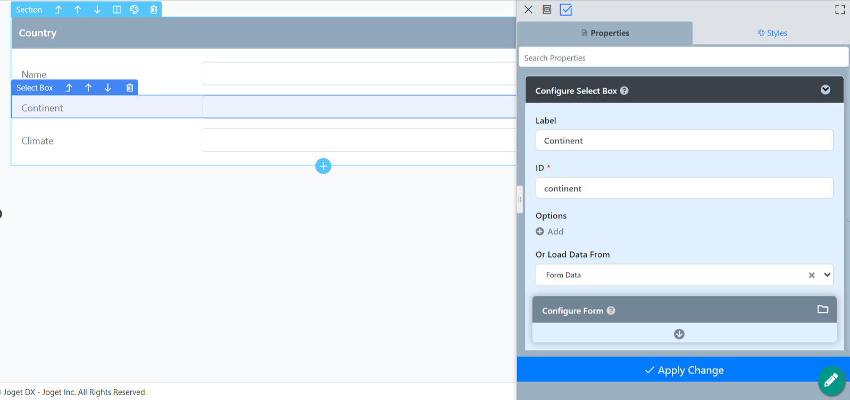Collapse the Configure Select Box section
The image size is (850, 400).
(x=825, y=90)
